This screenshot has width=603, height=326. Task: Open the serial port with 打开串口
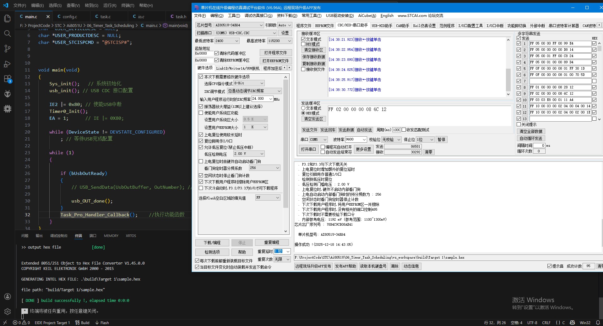tap(308, 149)
